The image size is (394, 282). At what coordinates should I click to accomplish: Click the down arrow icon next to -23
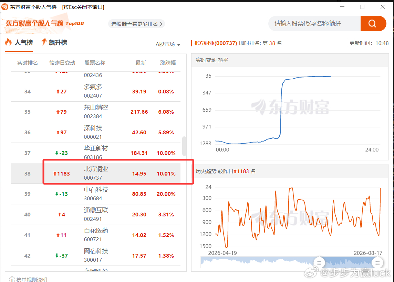(57, 153)
